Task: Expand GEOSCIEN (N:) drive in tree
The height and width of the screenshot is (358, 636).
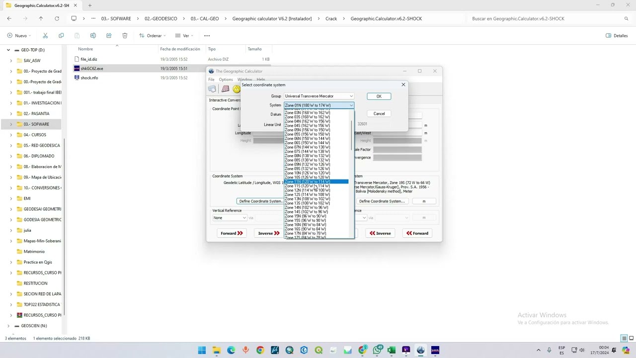Action: pos(8,326)
